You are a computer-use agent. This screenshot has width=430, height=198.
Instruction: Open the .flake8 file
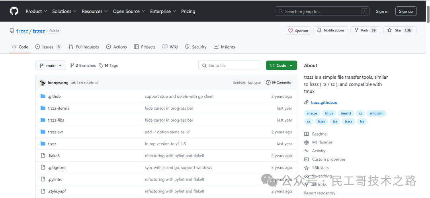(54, 155)
